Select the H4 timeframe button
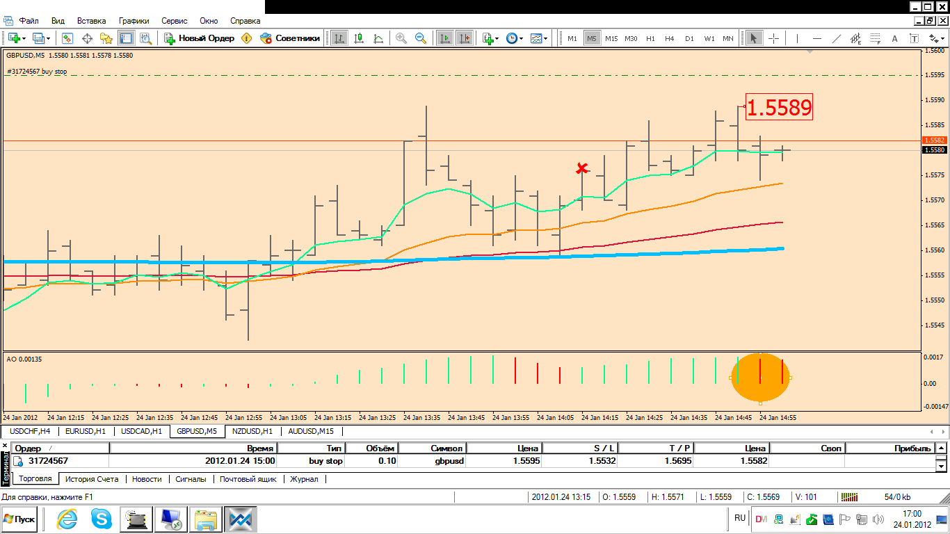 [x=670, y=38]
